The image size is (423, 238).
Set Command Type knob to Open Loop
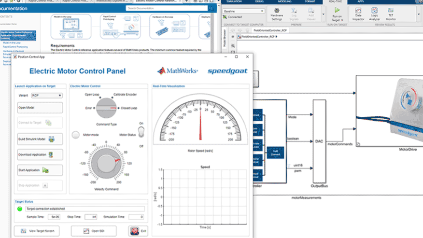click(x=92, y=95)
